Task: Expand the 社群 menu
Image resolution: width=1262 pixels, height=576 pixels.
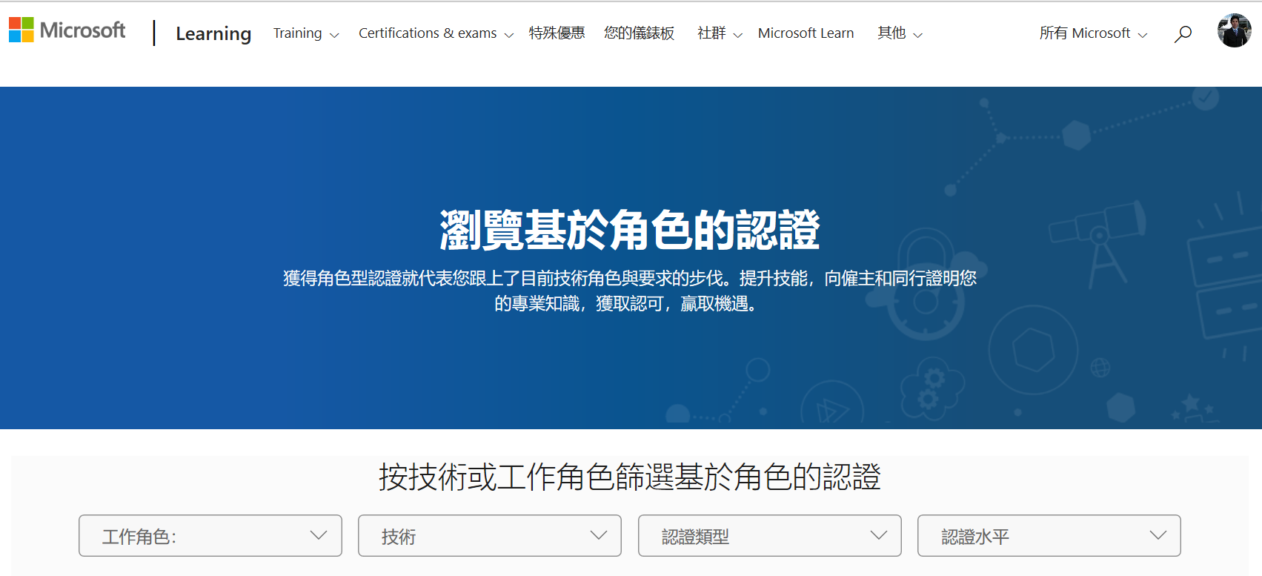Action: click(720, 33)
